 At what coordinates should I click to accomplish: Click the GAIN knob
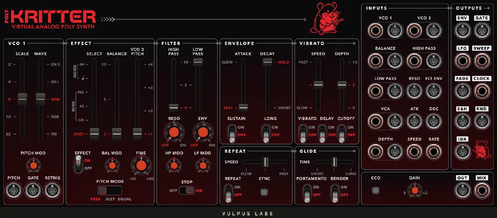coord(415,190)
